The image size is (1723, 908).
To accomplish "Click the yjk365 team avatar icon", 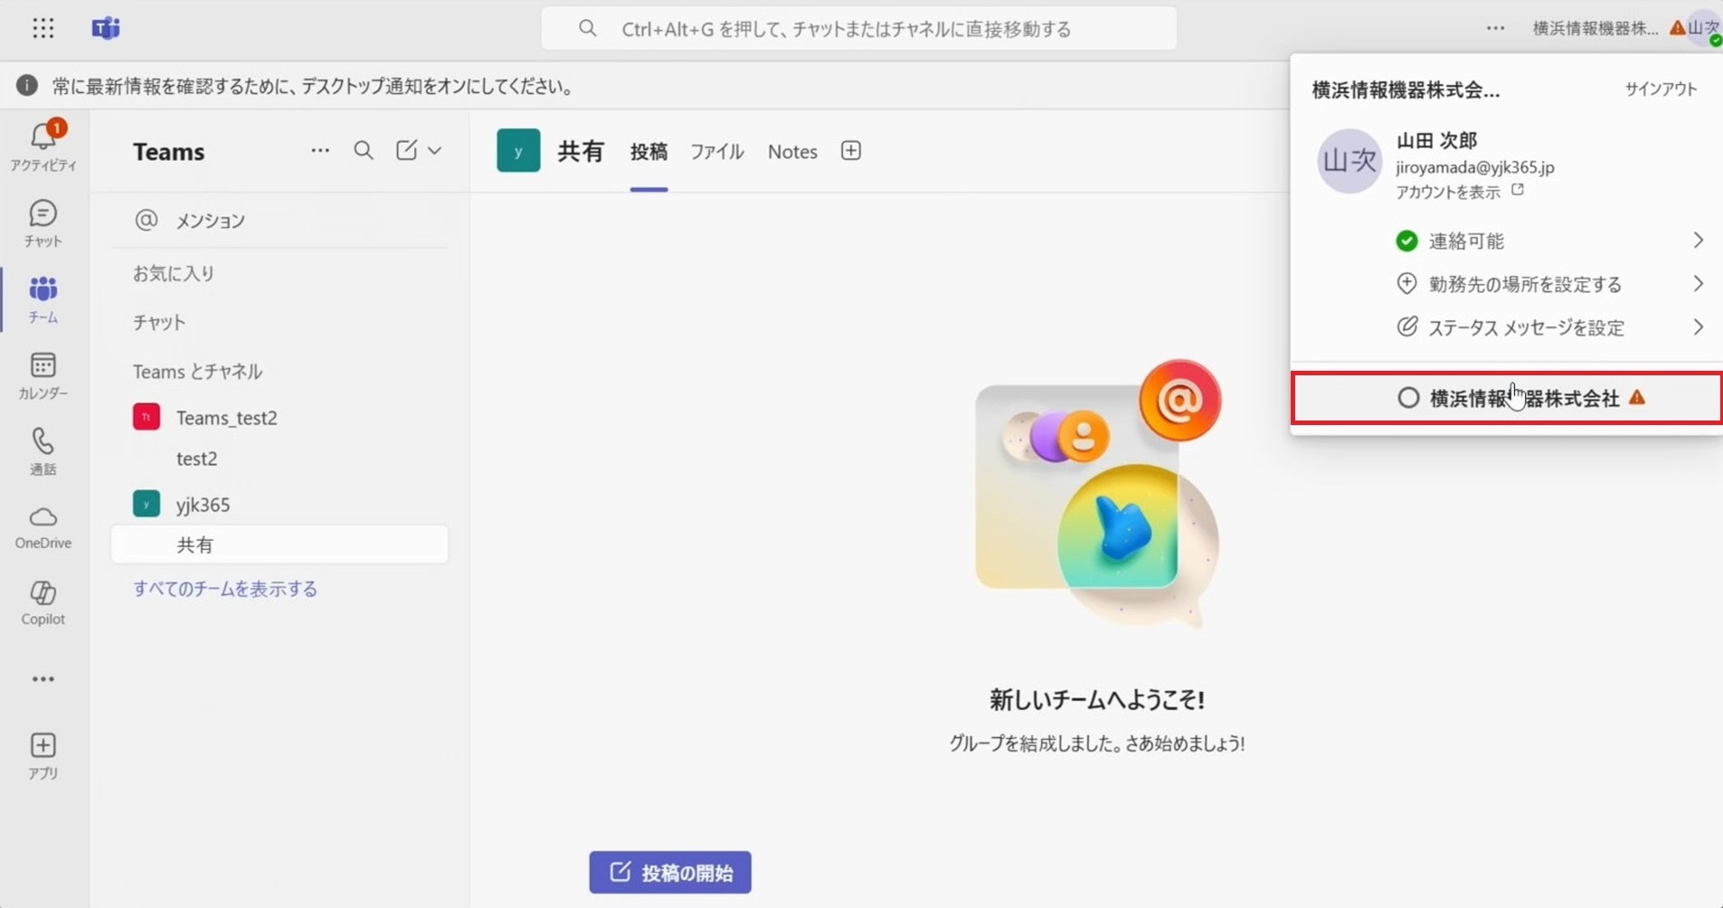I will (147, 504).
